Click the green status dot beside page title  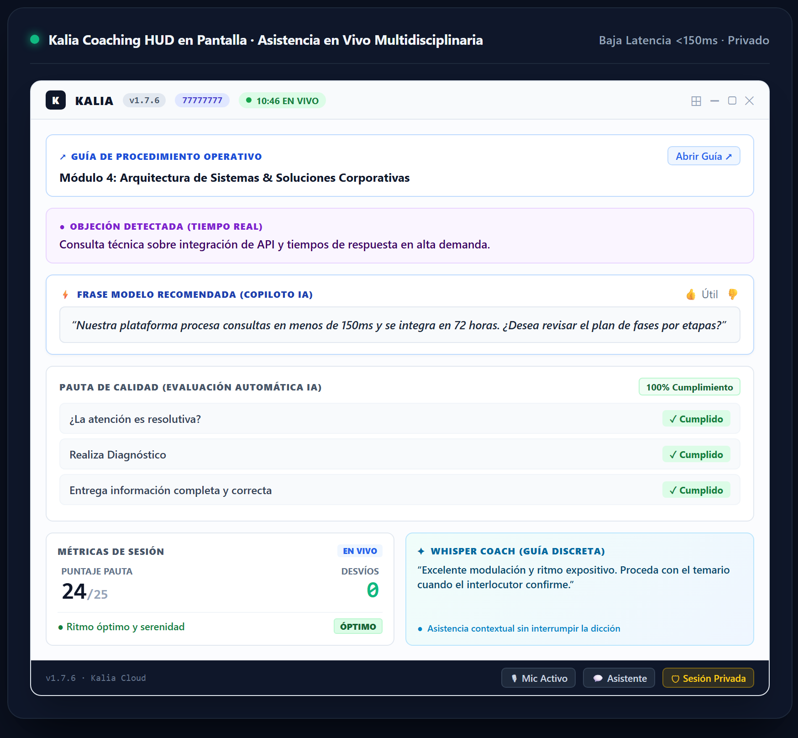pyautogui.click(x=35, y=39)
